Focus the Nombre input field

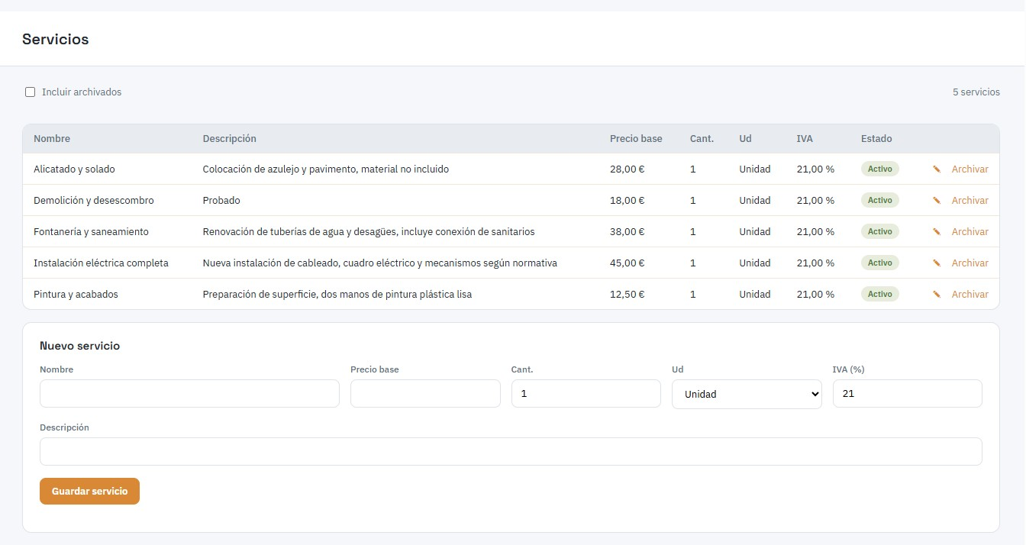tap(189, 394)
